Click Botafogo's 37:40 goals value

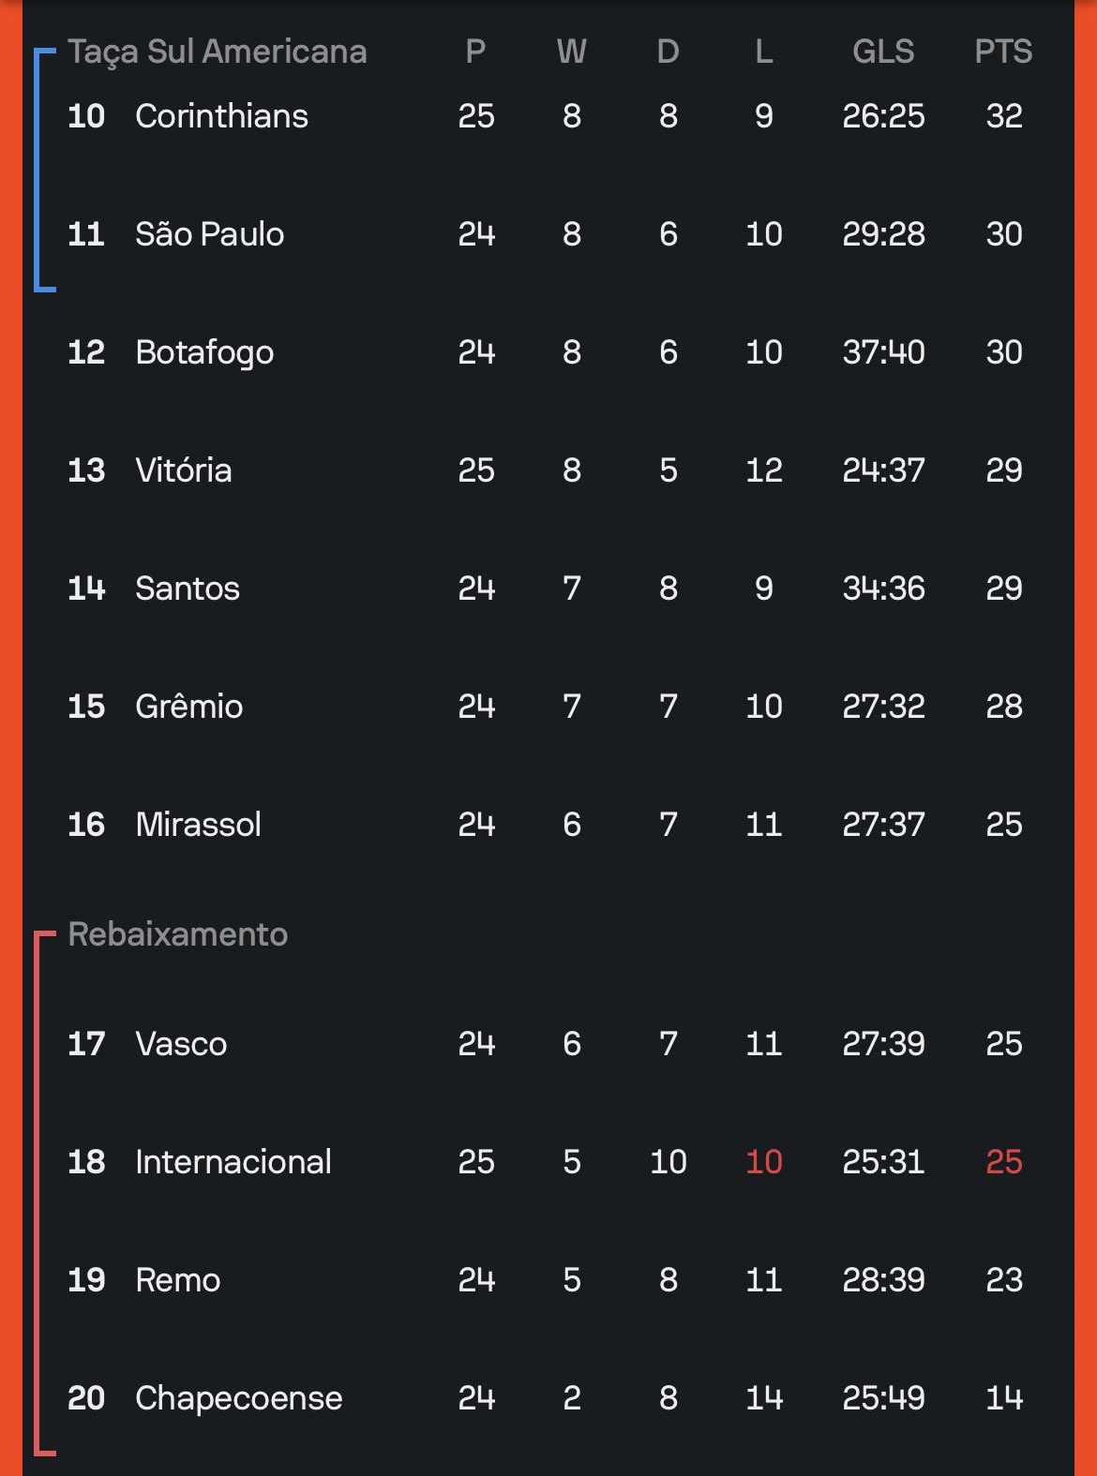tap(883, 352)
